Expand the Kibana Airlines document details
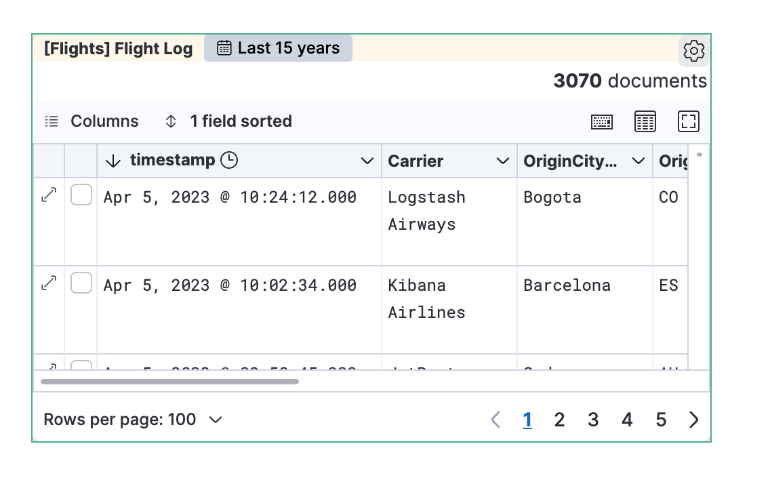The width and height of the screenshot is (770, 503). point(47,283)
